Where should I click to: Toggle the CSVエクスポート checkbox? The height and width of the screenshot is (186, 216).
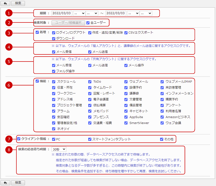point(126,33)
